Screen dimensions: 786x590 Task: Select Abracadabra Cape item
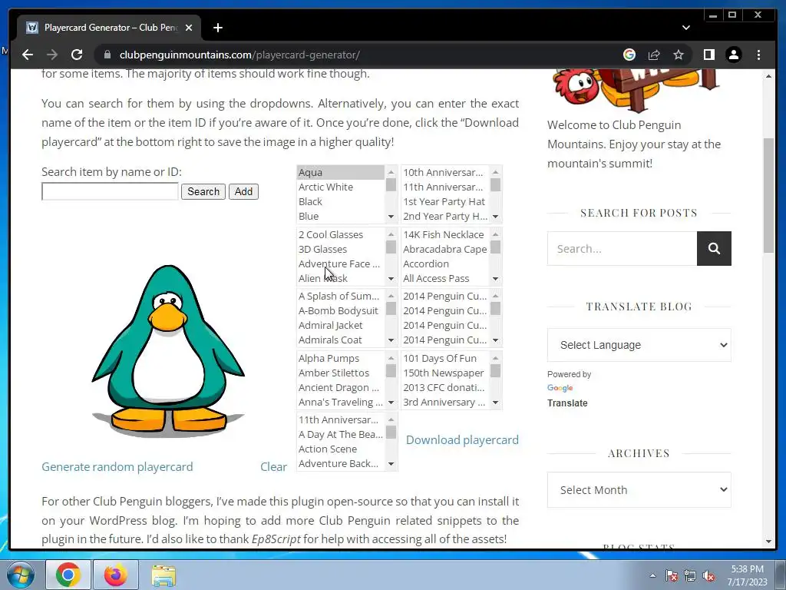click(444, 249)
